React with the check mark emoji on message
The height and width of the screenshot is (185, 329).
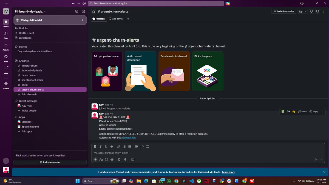point(283,112)
